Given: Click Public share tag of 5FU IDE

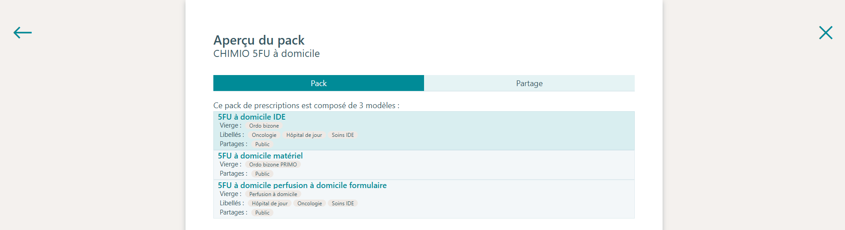Looking at the screenshot, I should point(262,144).
